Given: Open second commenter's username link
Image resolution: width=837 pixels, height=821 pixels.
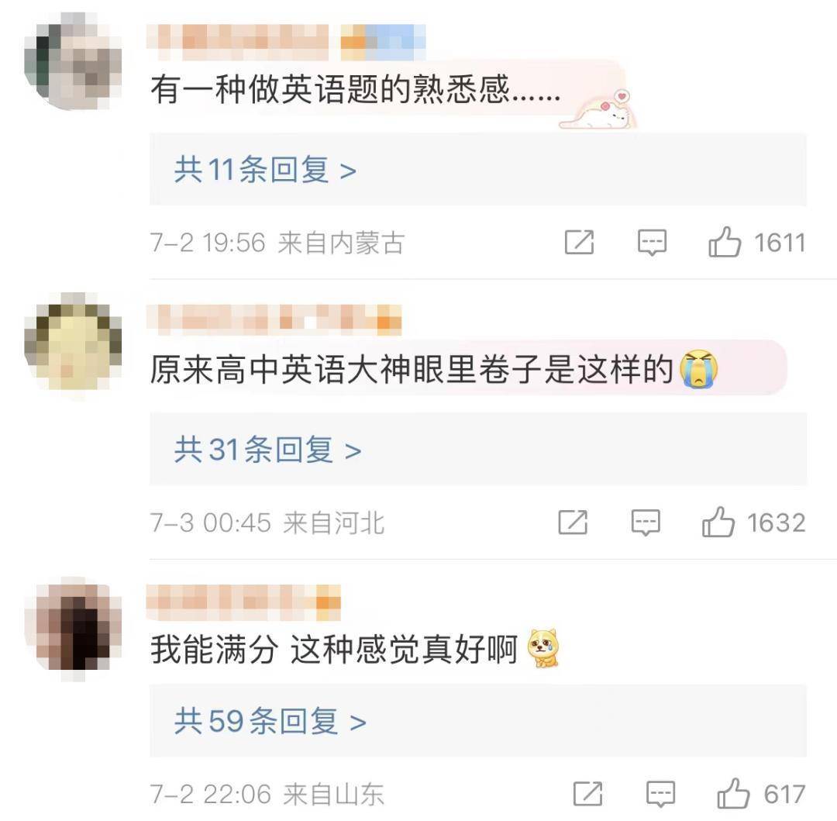Looking at the screenshot, I should pyautogui.click(x=260, y=320).
